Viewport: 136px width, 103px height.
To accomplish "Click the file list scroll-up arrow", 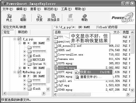I will pos(132,32).
